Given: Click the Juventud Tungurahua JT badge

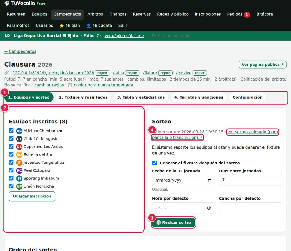Looking at the screenshot, I should point(19,163).
